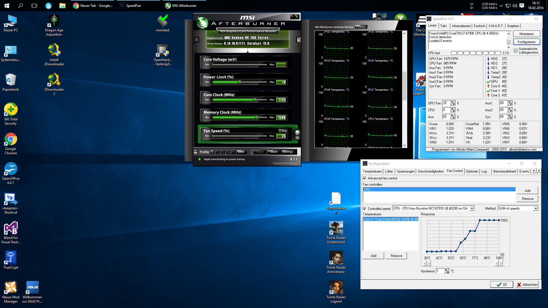Click the Kombustor K side button

197,40
